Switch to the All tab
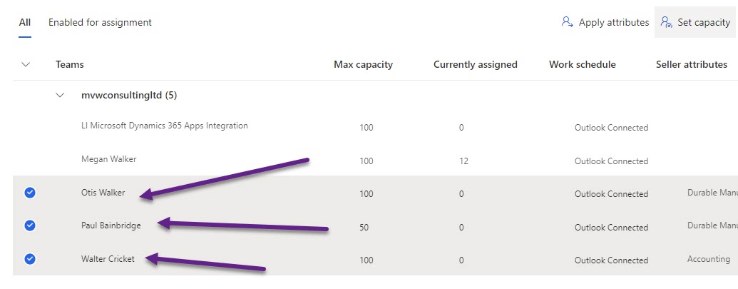Viewport: 738px width, 289px height. tap(25, 22)
